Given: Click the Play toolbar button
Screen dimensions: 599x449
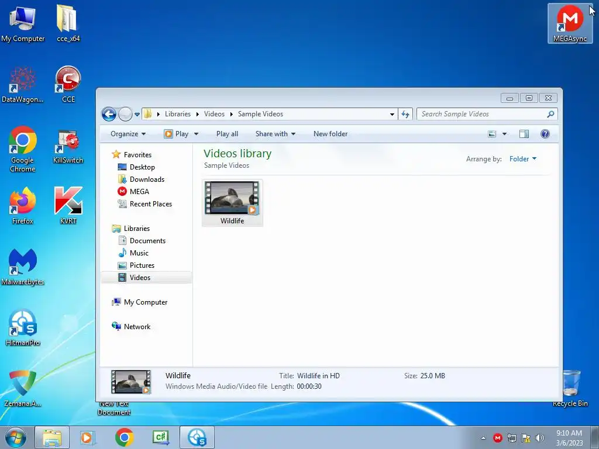Looking at the screenshot, I should click(x=177, y=134).
